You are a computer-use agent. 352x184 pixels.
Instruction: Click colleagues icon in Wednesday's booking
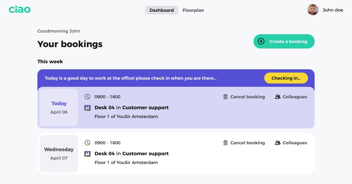[278, 143]
